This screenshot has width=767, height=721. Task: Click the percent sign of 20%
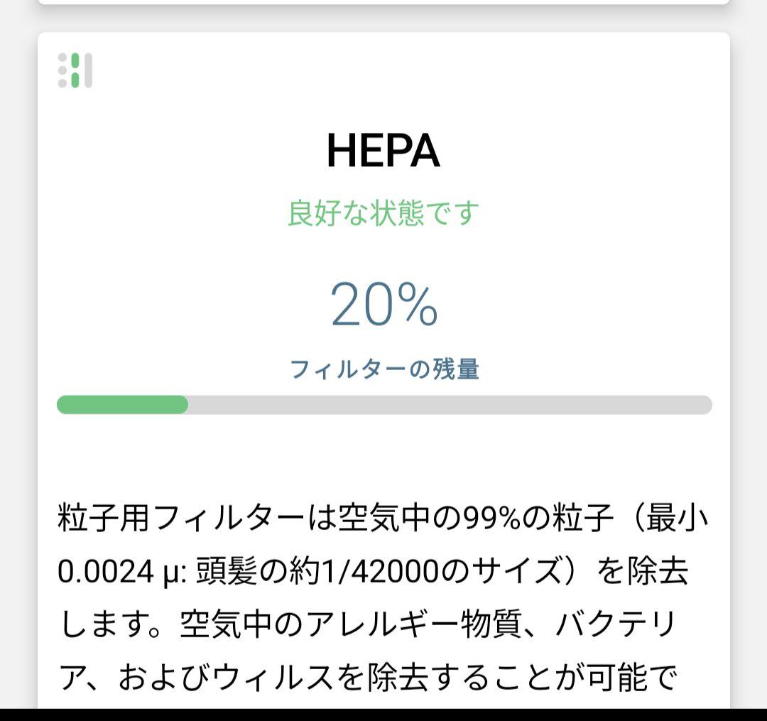418,305
